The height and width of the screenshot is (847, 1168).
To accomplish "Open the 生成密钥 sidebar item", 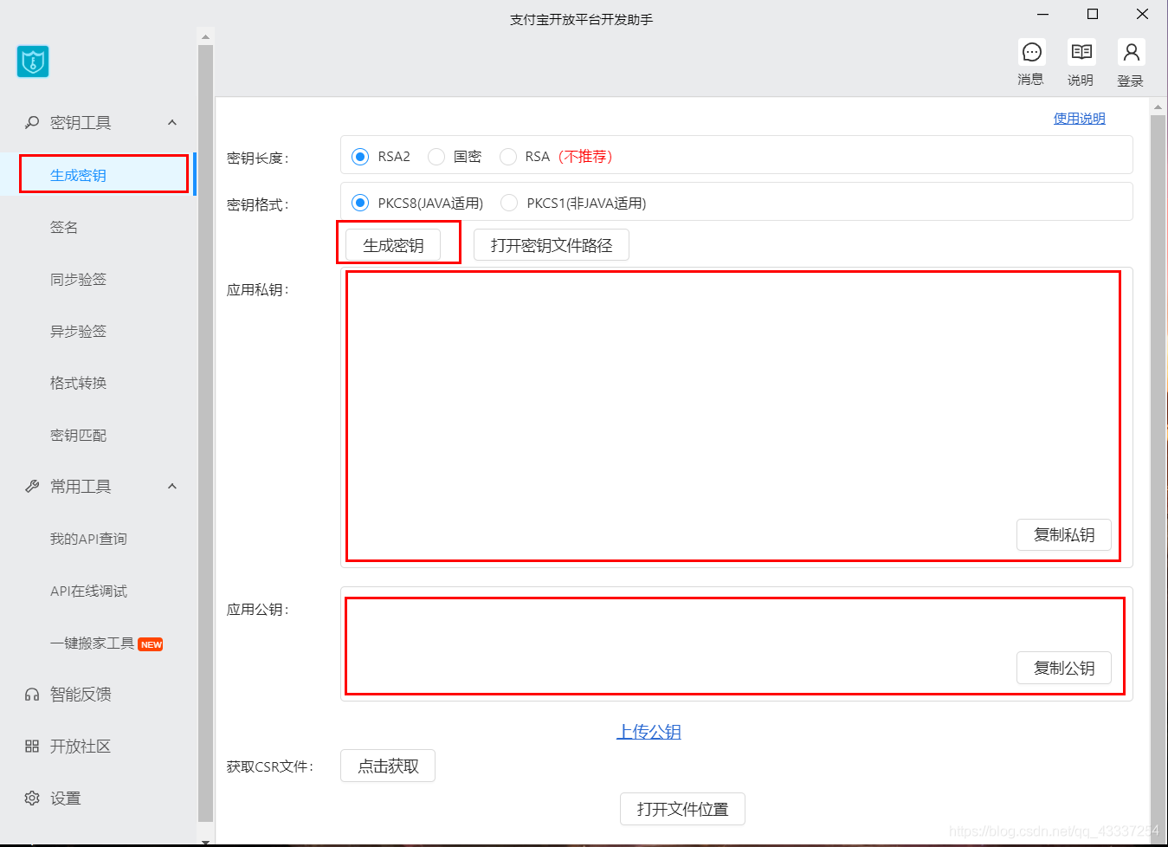I will coord(98,174).
